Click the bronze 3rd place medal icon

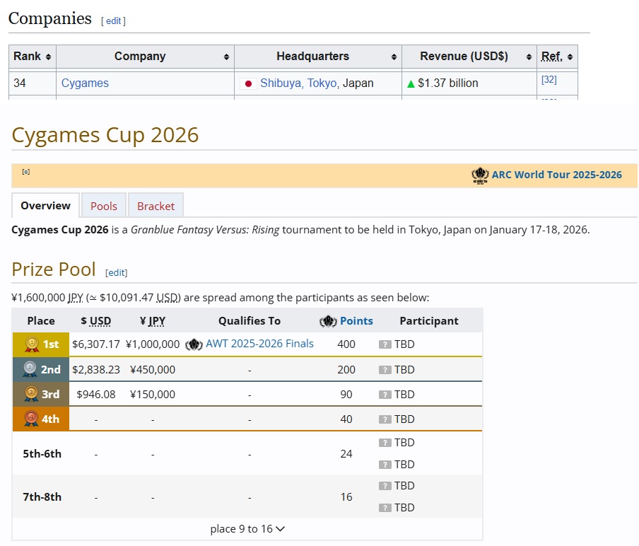click(31, 395)
